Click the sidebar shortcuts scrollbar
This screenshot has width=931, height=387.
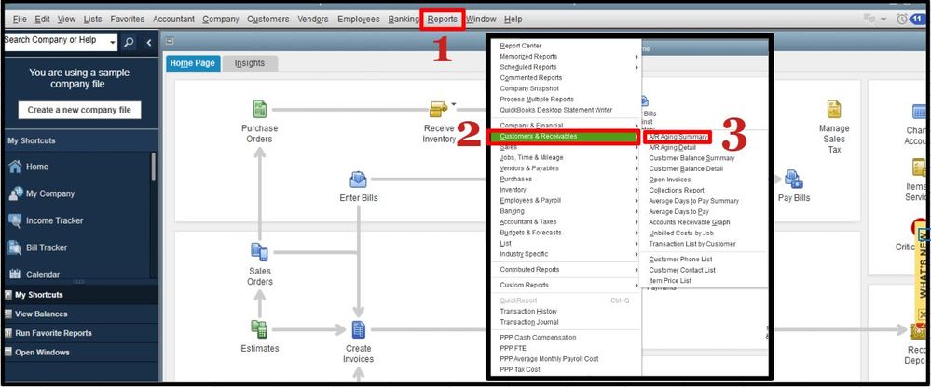153,167
